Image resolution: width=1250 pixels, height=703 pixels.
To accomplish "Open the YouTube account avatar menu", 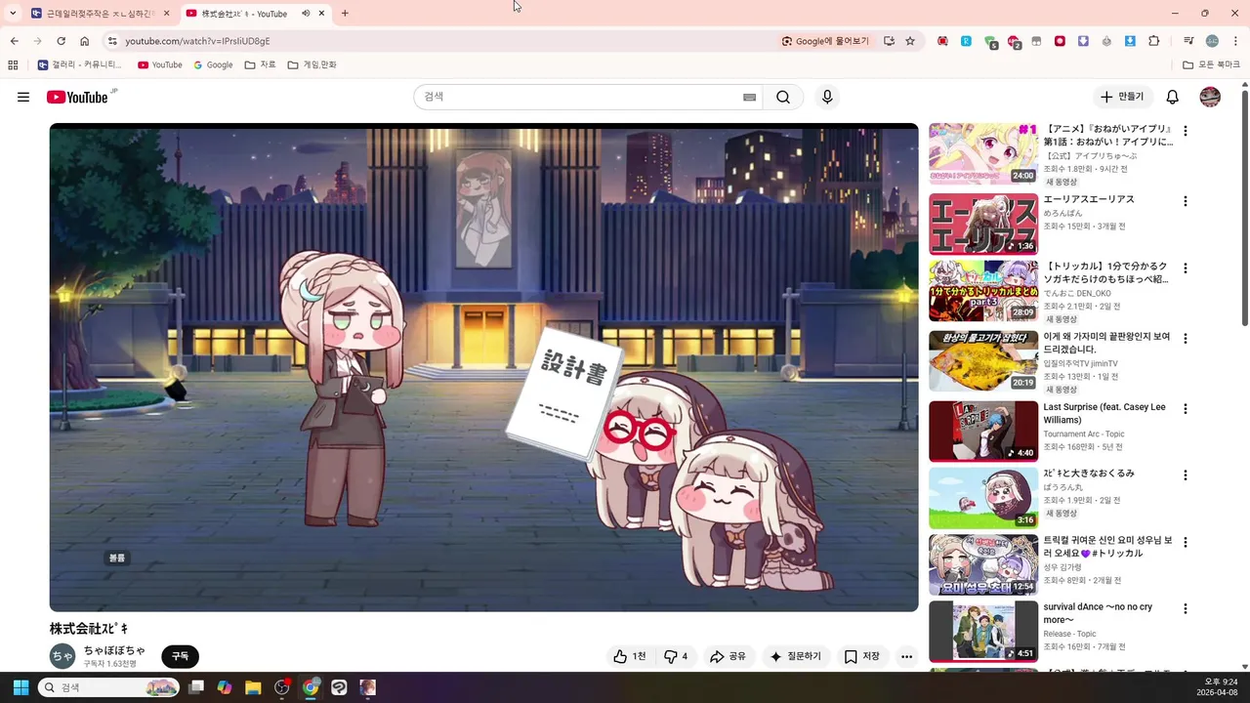I will point(1210,97).
